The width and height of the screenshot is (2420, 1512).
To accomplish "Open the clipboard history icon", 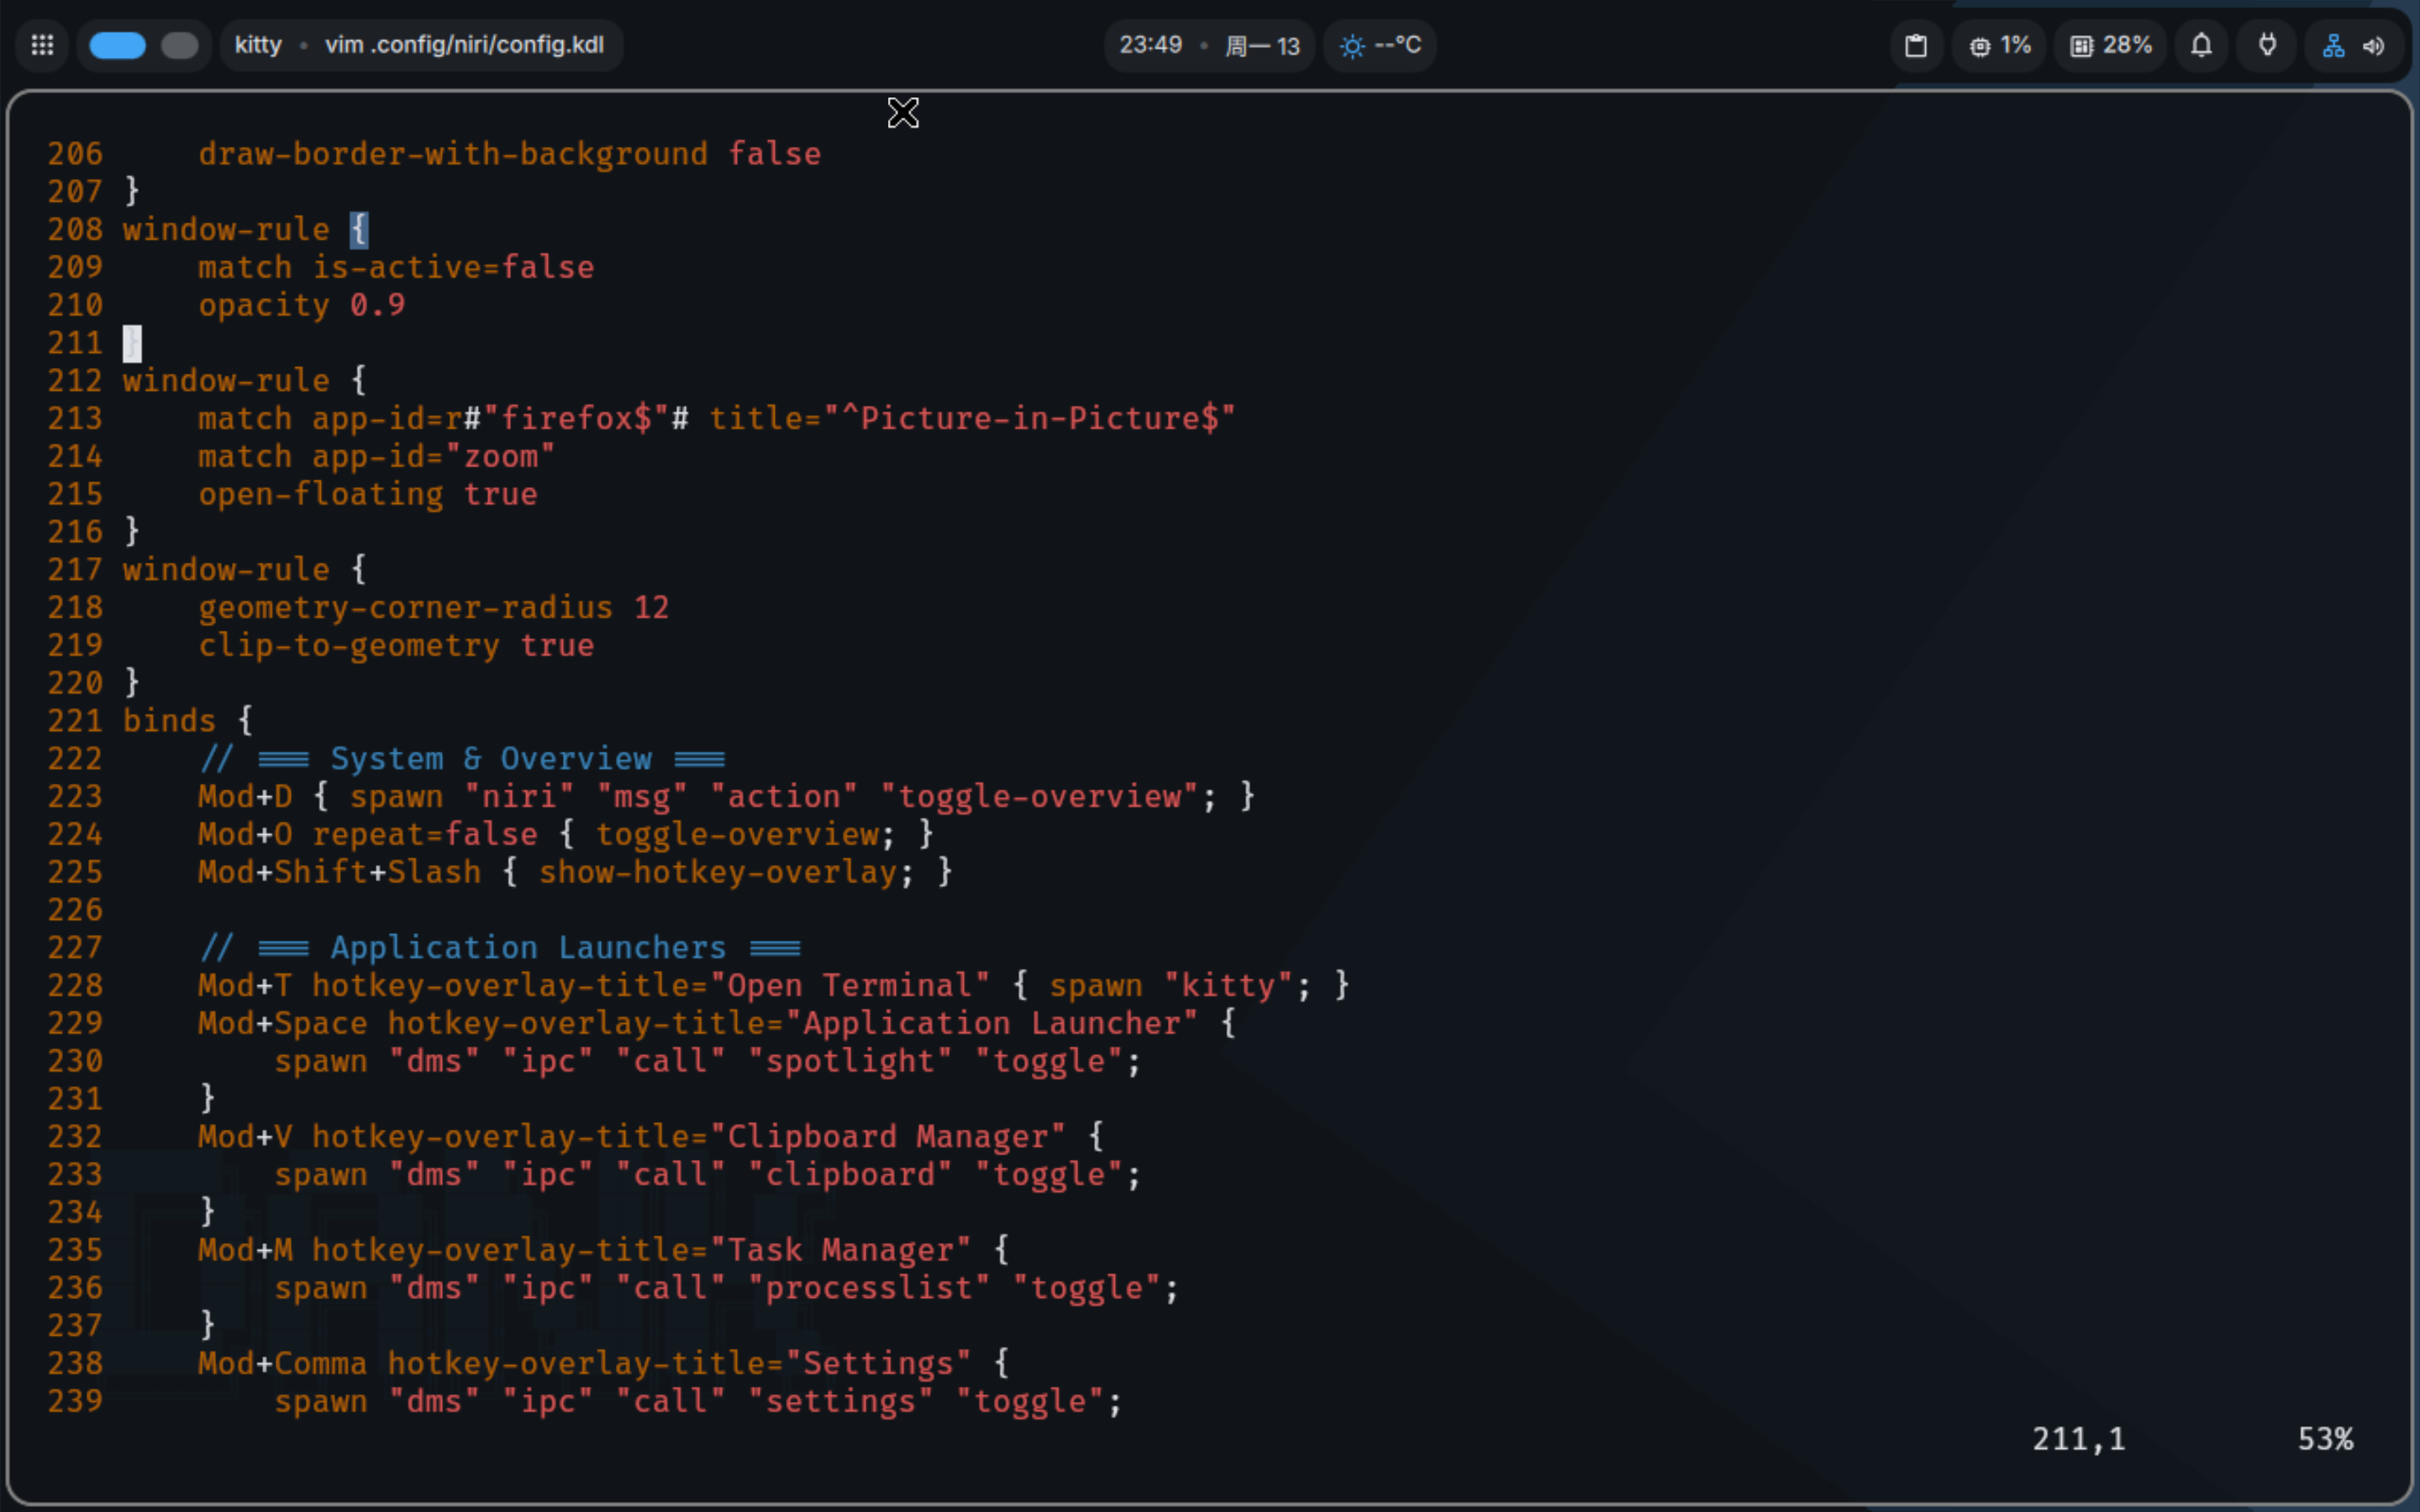I will click(x=1915, y=46).
